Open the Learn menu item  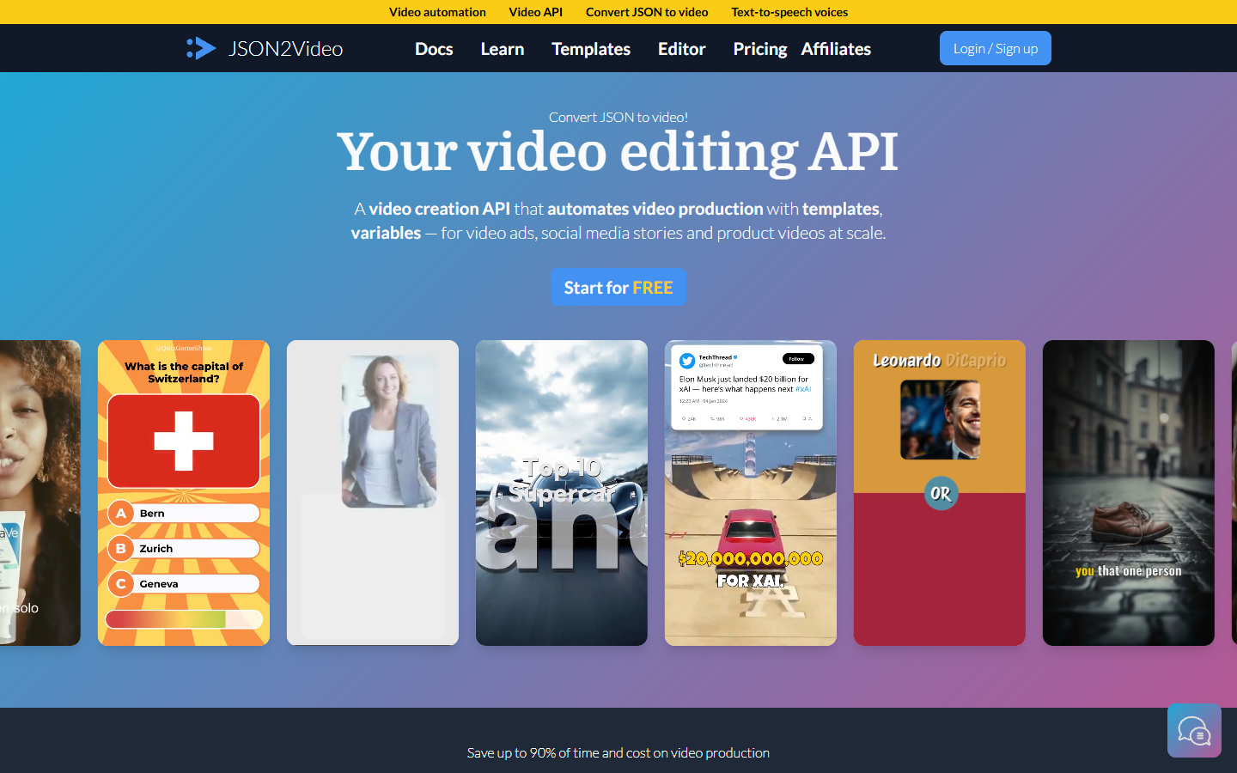(503, 49)
